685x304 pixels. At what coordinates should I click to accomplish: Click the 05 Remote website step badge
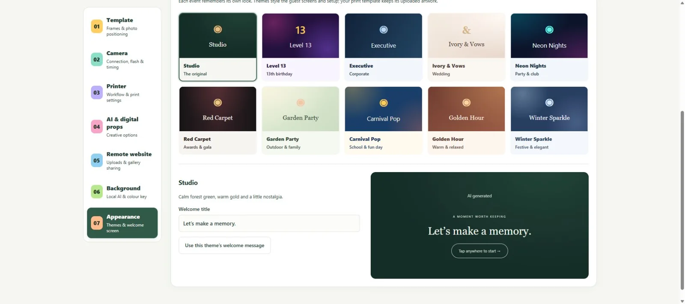[x=97, y=161]
